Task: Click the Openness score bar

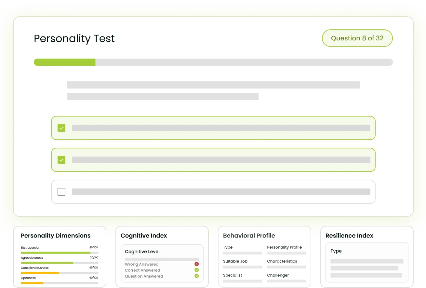Action: click(60, 283)
